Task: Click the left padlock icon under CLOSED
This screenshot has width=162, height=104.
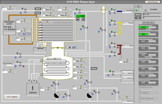Action: (x=78, y=19)
